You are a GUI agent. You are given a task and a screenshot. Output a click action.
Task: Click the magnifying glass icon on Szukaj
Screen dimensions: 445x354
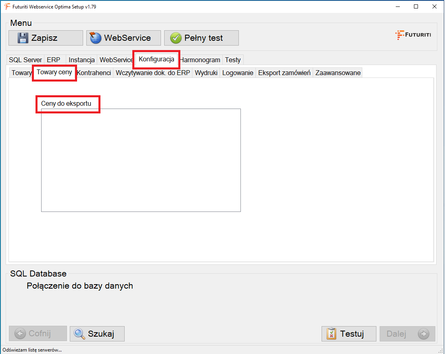coord(79,334)
